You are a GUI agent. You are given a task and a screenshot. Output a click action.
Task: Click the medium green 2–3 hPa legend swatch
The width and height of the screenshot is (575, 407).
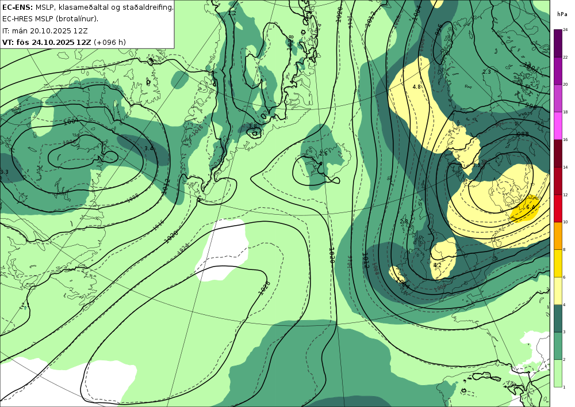[x=558, y=346]
